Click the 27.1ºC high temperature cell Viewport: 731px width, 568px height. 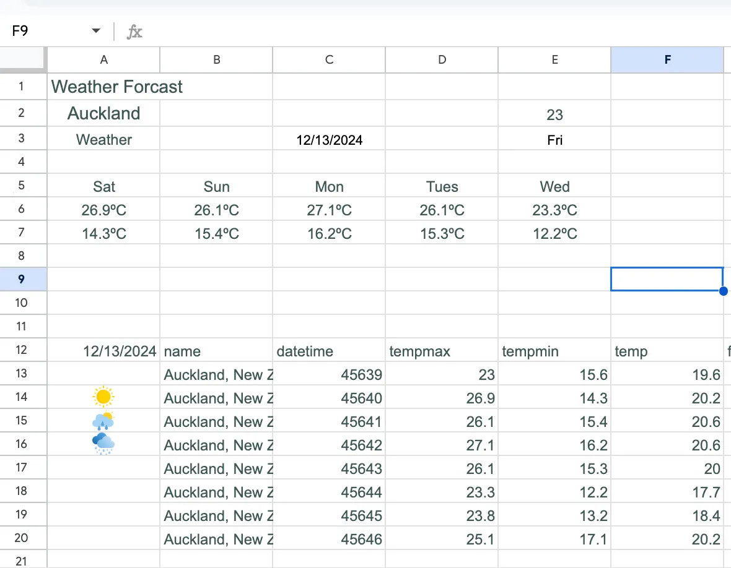point(329,209)
